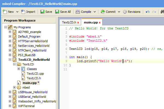Click the binoculars find icon
This screenshot has width=164, height=109.
coord(162,12)
